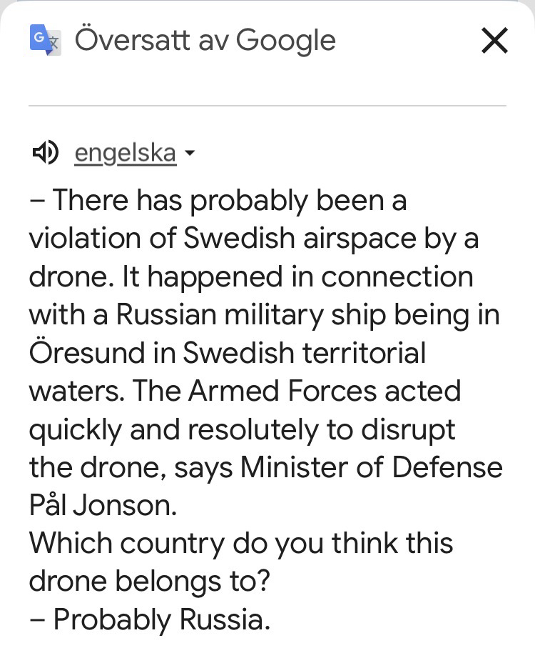Close the translation panel with X

click(x=494, y=41)
